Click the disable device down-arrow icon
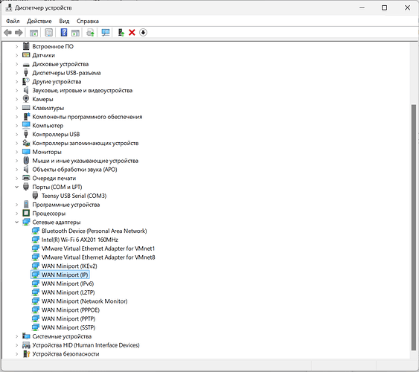This screenshot has height=372, width=419. pos(143,33)
